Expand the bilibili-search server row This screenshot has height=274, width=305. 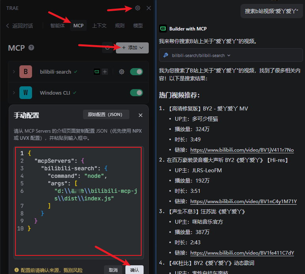coord(14,72)
